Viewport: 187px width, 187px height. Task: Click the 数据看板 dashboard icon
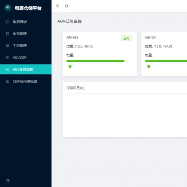(x=7, y=22)
